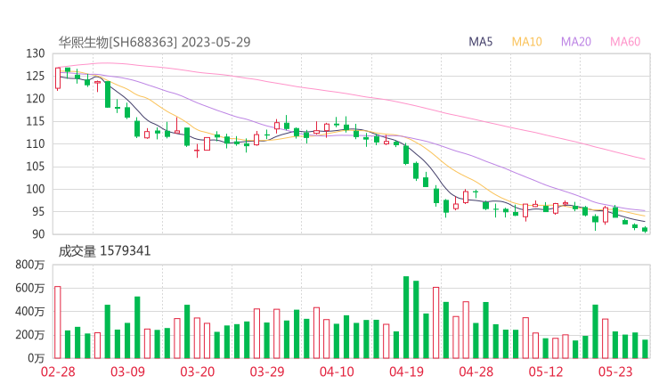Click the 400万 volume axis label
Image resolution: width=659 pixels, height=392 pixels.
click(x=30, y=312)
